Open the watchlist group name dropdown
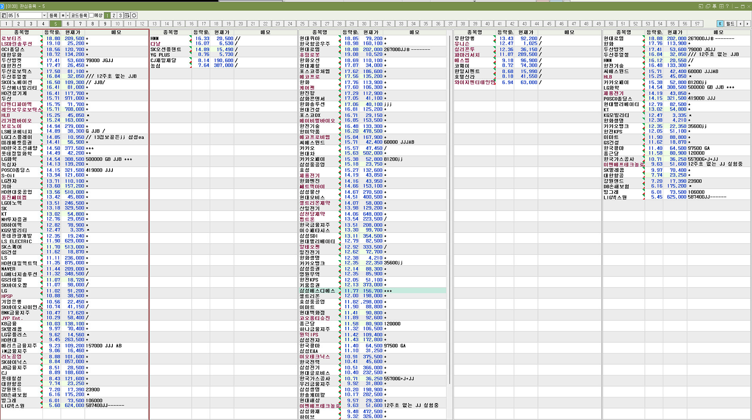752x420 pixels. (44, 15)
